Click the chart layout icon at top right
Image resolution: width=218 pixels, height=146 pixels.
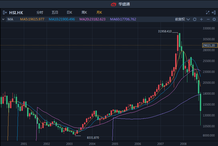[214, 13]
